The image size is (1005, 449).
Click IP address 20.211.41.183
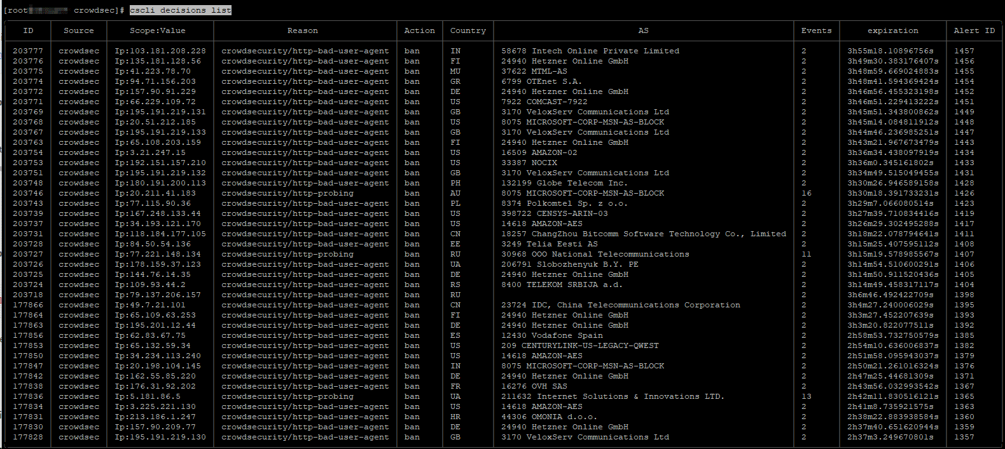tap(155, 193)
